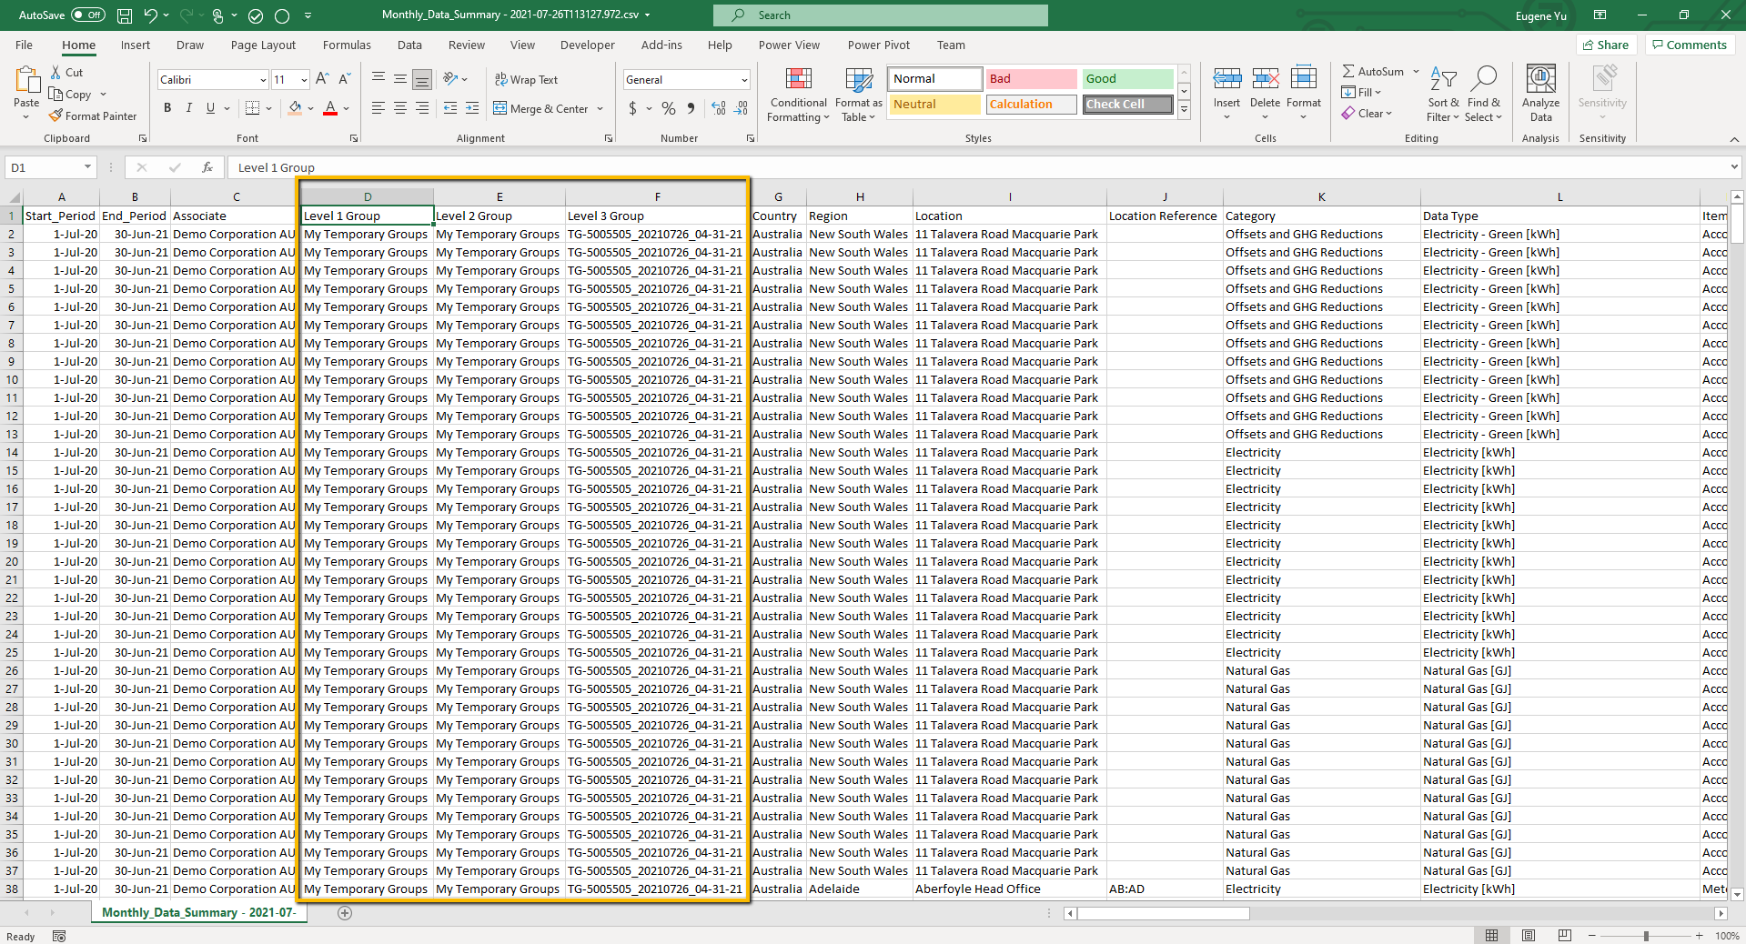Open Format as Table gallery
This screenshot has height=944, width=1746.
pos(858,95)
